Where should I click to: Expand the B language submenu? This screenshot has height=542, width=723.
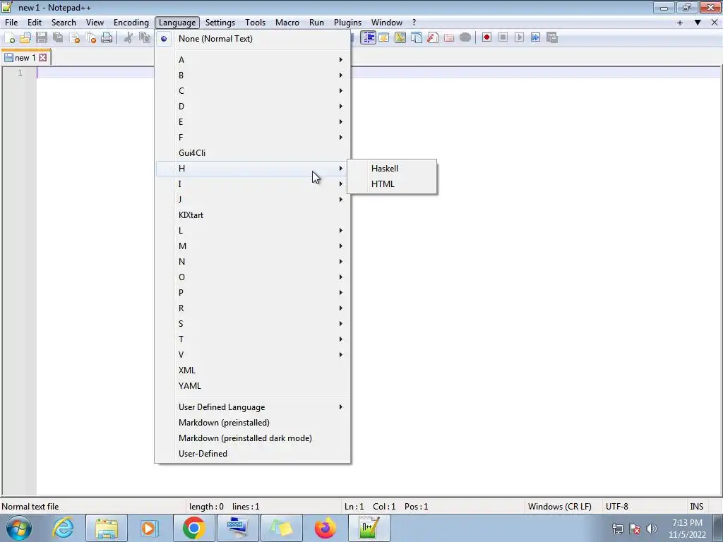coord(253,75)
